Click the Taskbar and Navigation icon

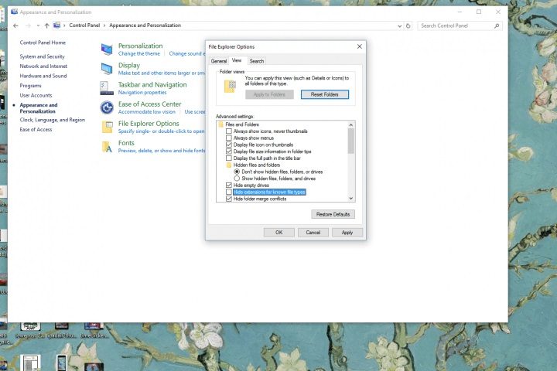pos(107,88)
